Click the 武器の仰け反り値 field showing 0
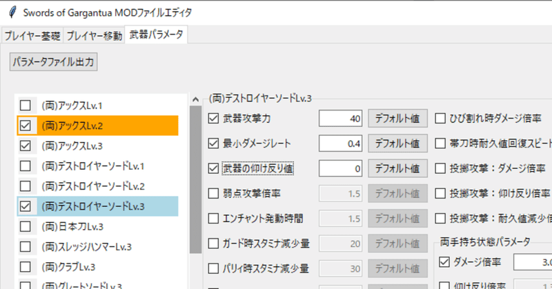 coord(340,168)
